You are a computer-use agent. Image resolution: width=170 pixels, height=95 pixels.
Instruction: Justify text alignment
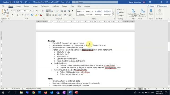coord(56,15)
